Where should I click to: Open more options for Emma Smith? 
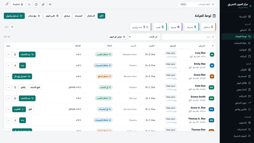click(8, 98)
